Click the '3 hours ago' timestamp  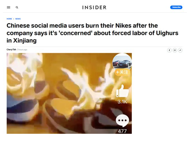pyautogui.click(x=22, y=50)
